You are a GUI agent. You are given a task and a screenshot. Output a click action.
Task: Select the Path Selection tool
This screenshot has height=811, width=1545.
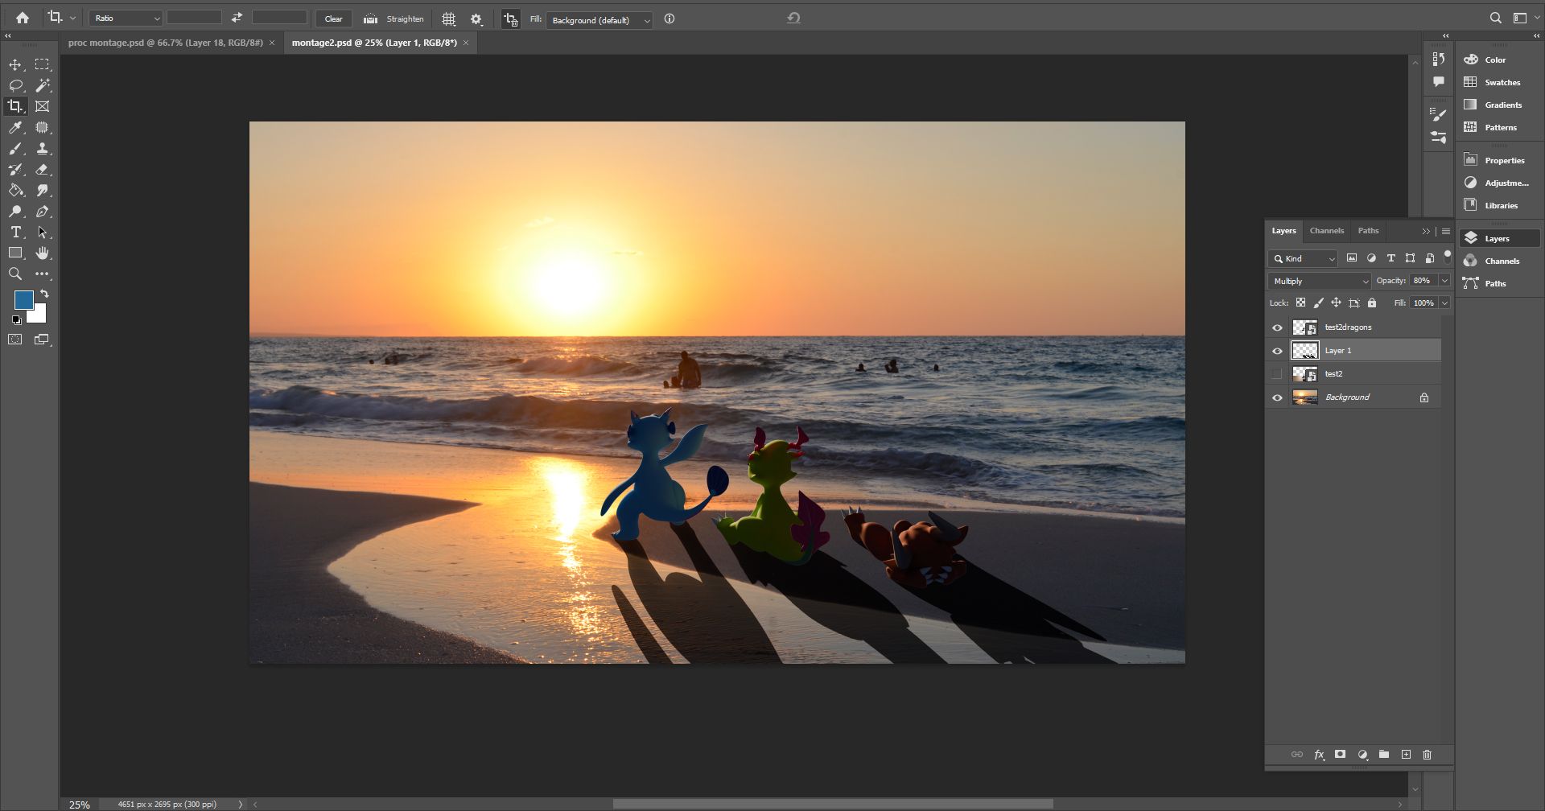(x=42, y=233)
